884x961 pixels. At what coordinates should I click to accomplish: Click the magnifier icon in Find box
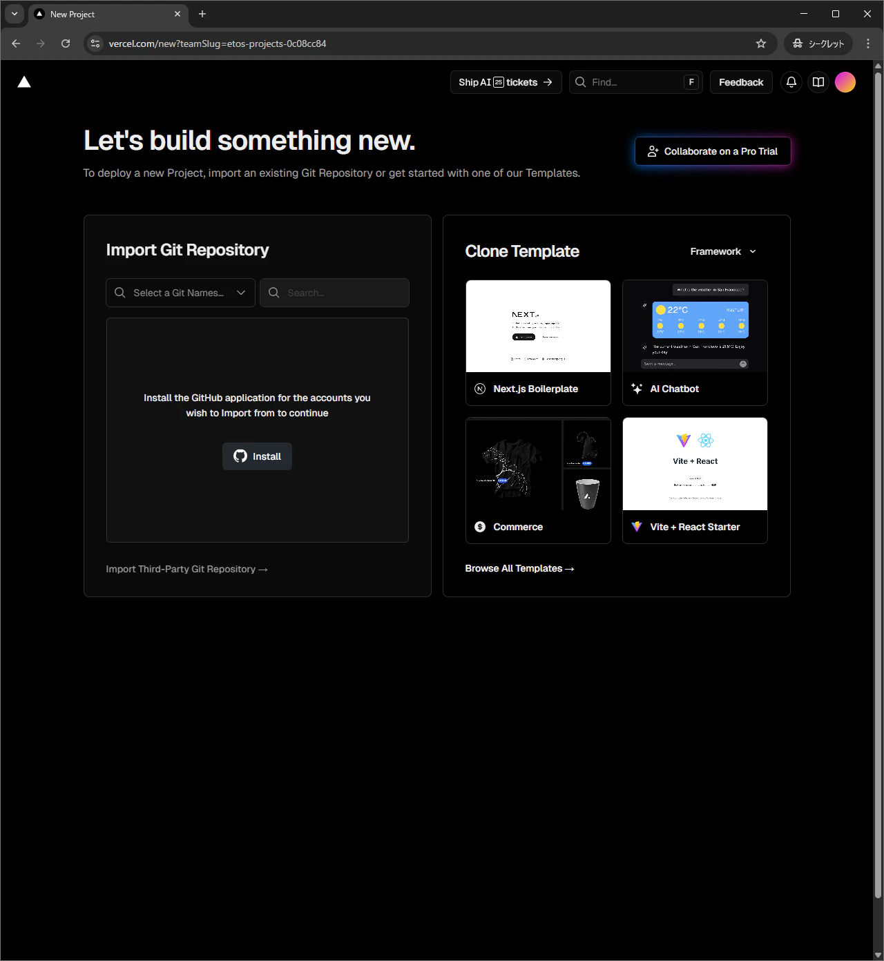point(581,82)
